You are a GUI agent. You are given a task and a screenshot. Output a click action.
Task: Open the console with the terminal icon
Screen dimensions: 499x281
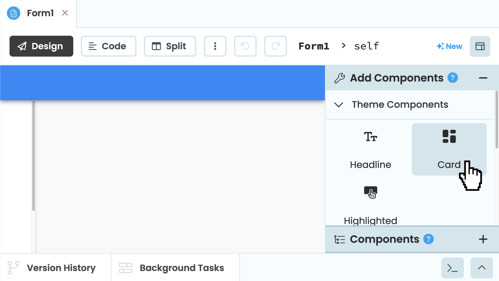click(452, 268)
